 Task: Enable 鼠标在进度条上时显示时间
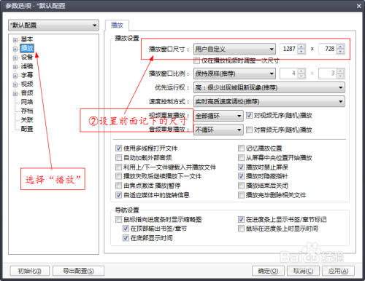tap(241, 229)
